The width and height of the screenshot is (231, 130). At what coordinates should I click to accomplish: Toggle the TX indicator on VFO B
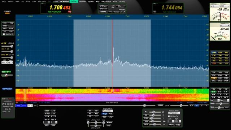point(154,12)
